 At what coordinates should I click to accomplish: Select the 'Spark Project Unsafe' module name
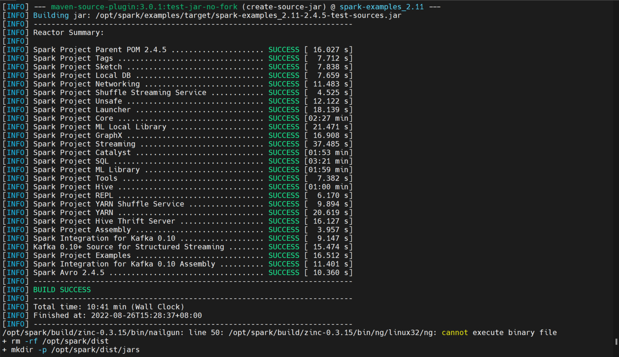[x=78, y=101]
